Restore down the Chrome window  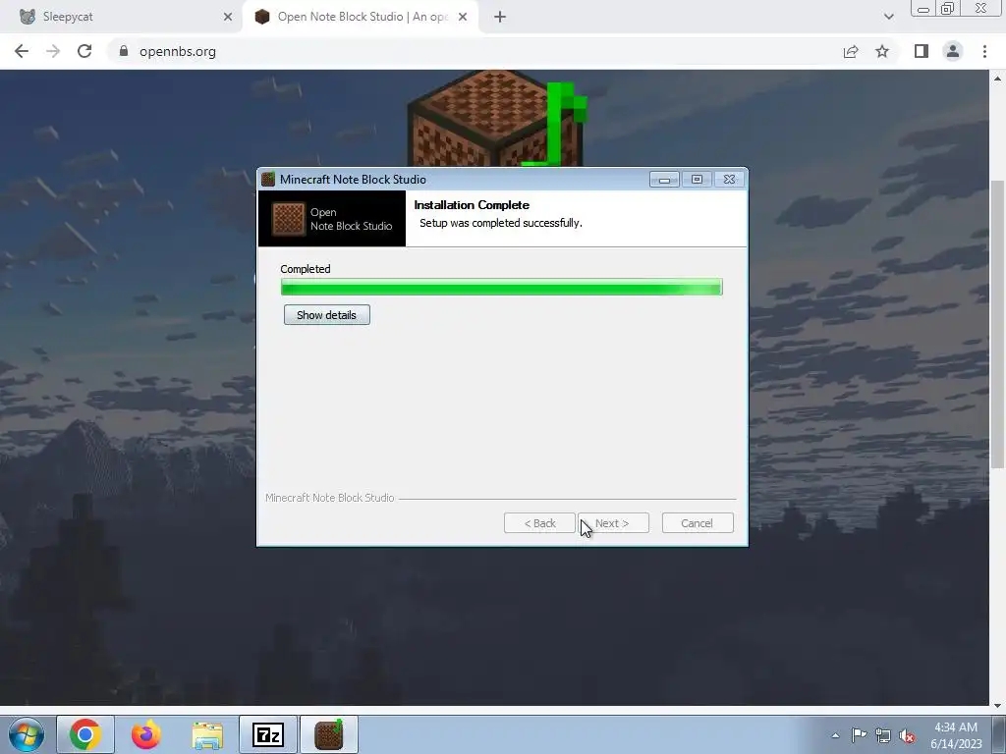947,9
